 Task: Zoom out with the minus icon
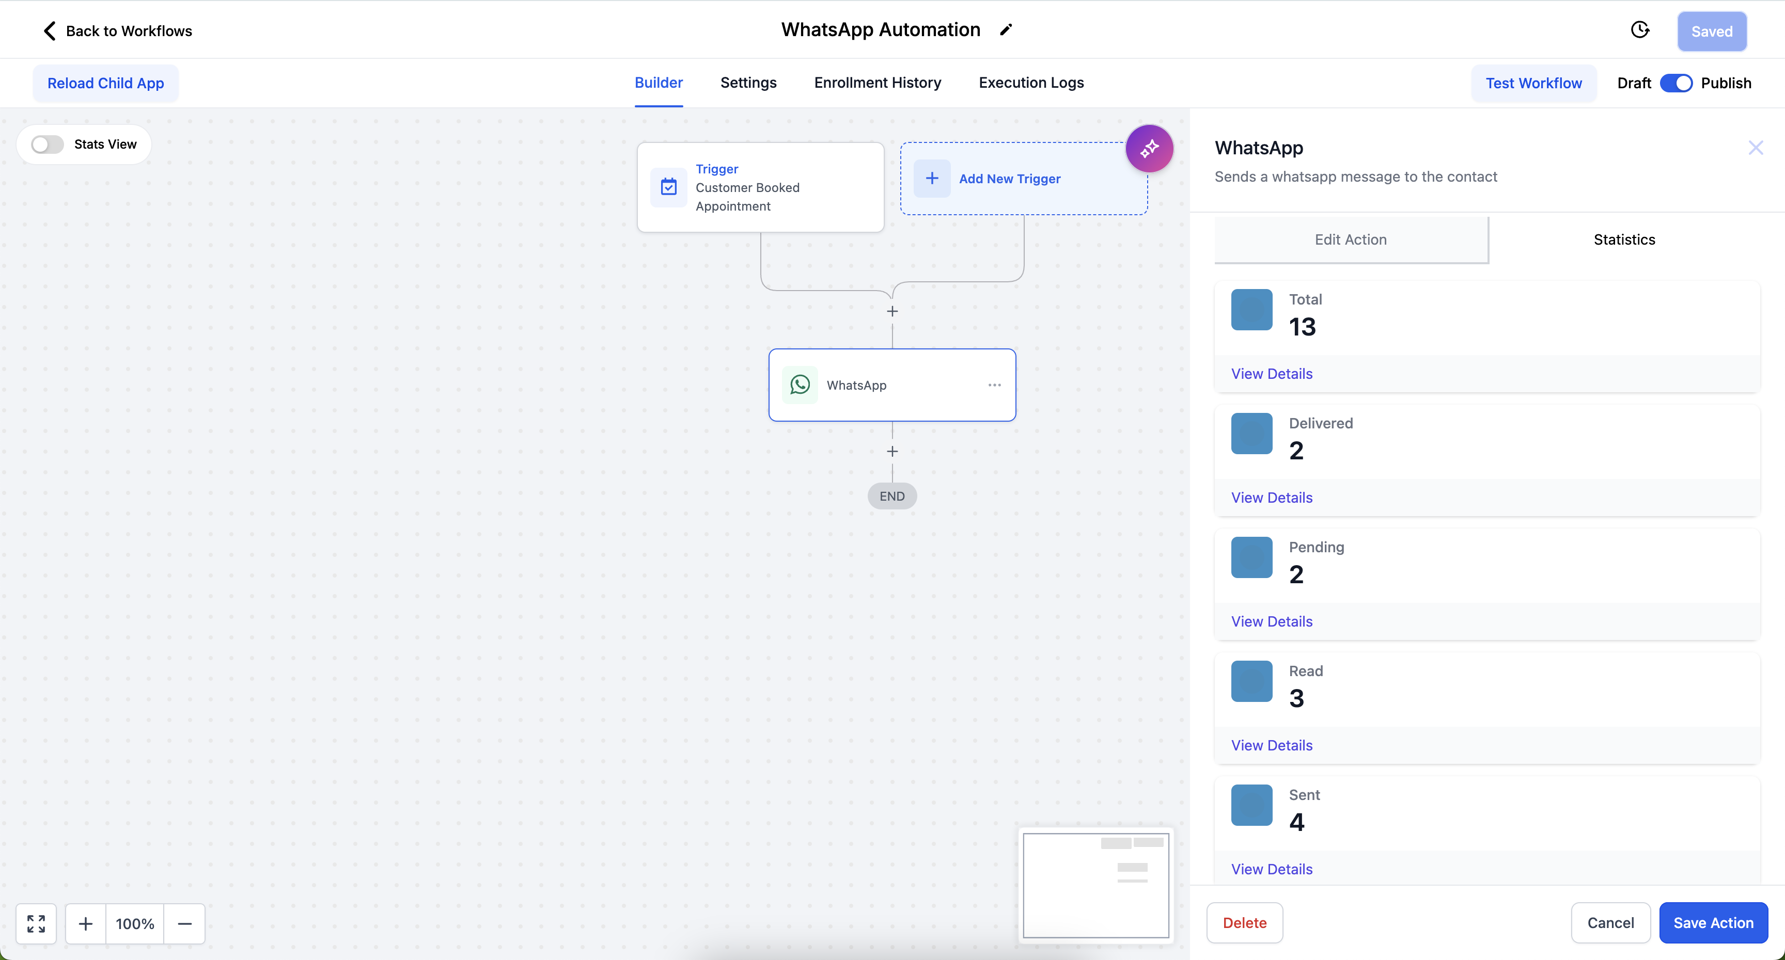click(x=184, y=923)
